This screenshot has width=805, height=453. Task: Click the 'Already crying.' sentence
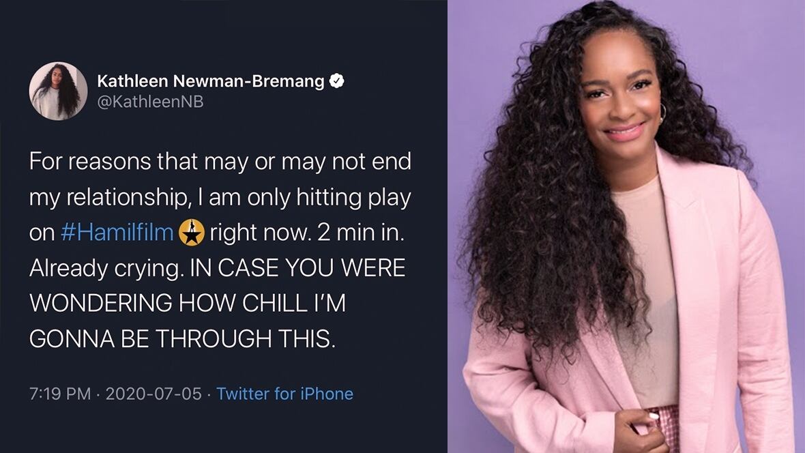click(x=106, y=269)
